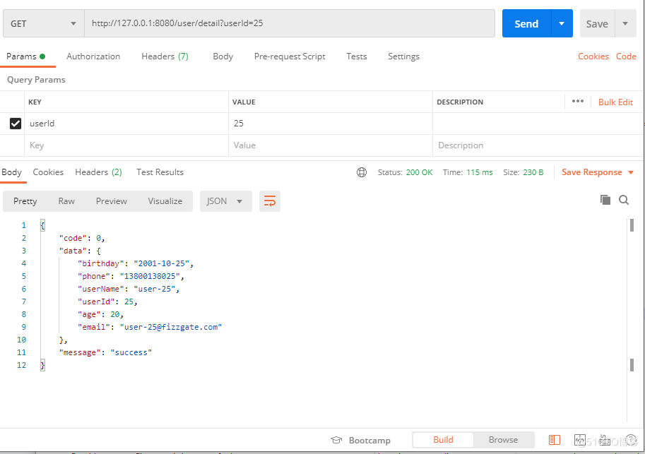Open the Pre-request Script tab
The height and width of the screenshot is (454, 645).
(290, 56)
